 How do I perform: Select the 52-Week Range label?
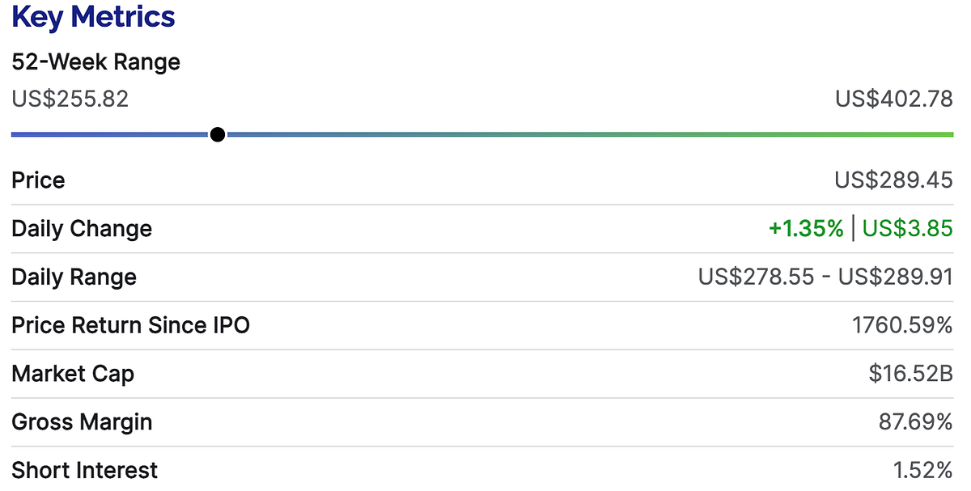tap(96, 62)
